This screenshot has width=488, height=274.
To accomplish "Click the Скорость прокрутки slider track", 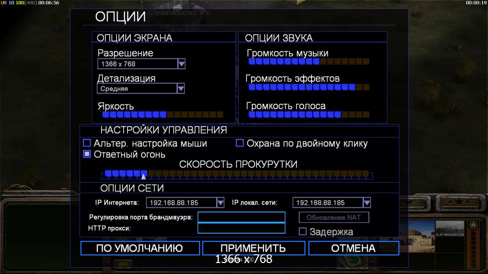I will 237,174.
